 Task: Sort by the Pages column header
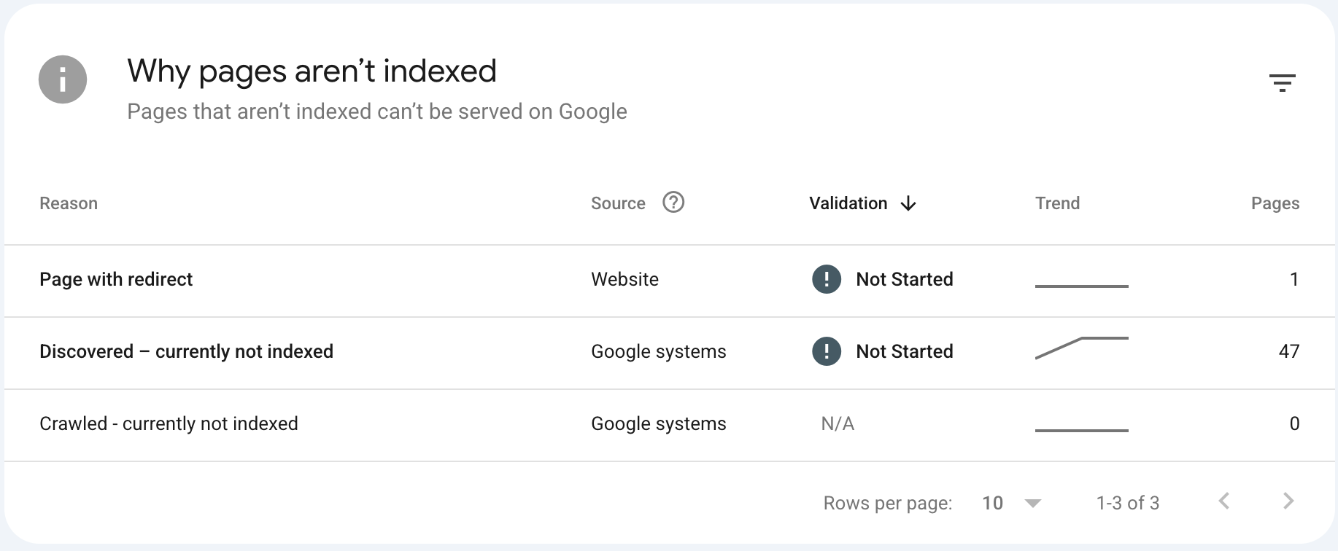1275,203
